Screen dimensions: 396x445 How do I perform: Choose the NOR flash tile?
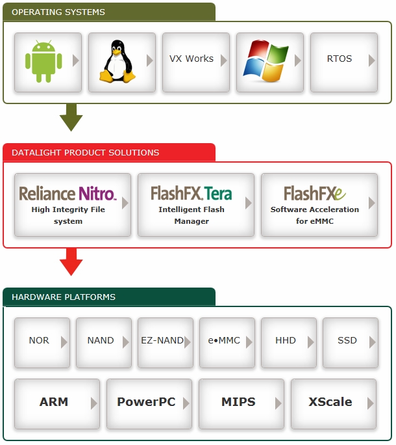pos(42,343)
